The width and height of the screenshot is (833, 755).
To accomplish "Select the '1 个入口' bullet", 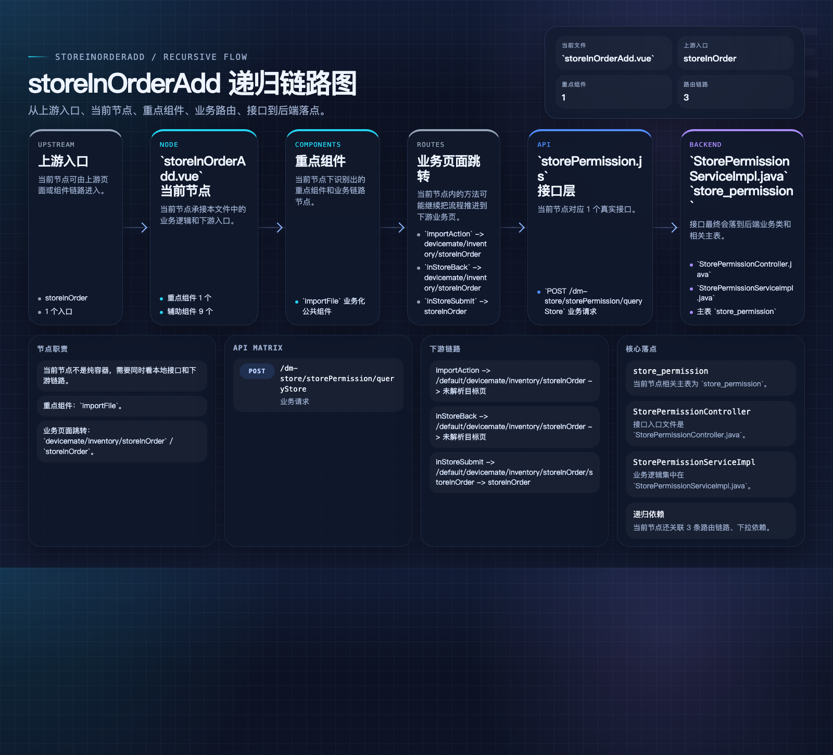I will [55, 311].
